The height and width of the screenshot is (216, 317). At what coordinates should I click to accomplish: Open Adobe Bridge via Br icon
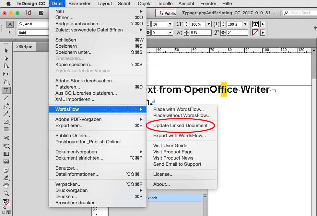(x=41, y=13)
